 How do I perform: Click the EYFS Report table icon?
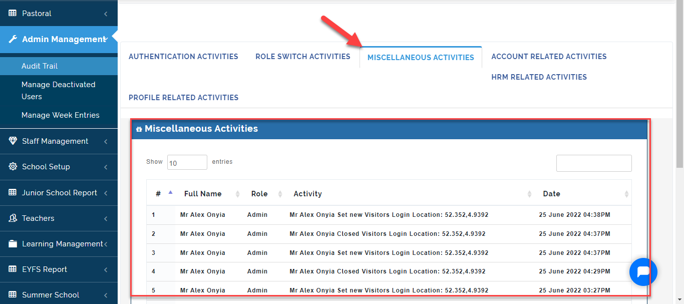click(x=13, y=269)
